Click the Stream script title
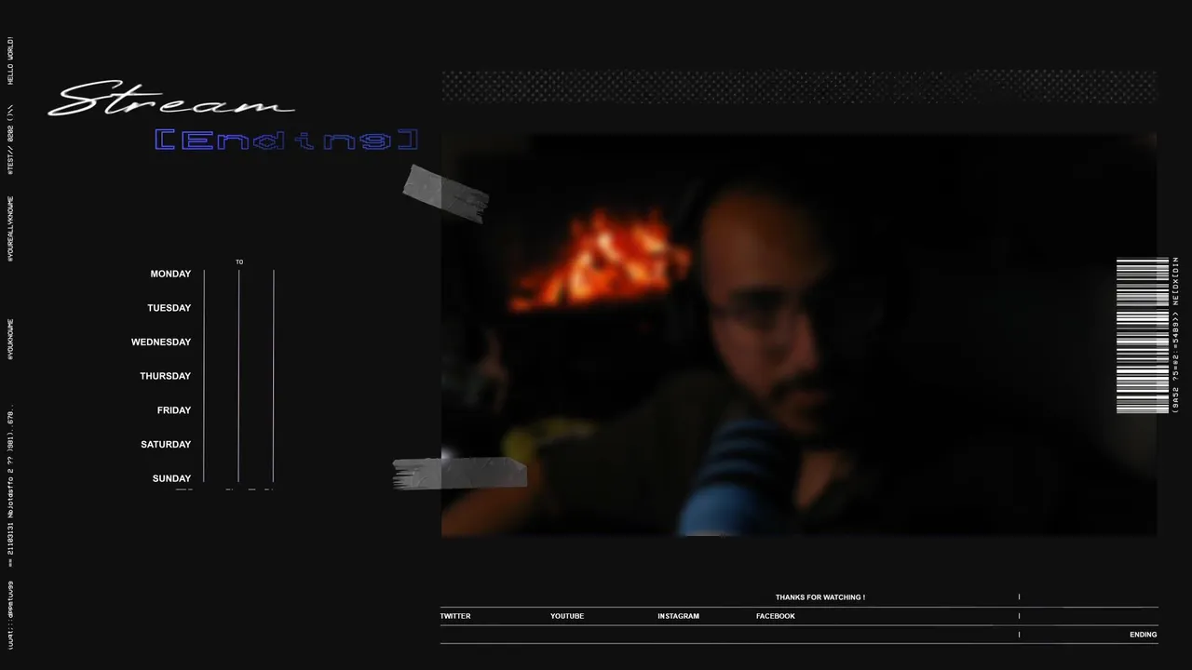The height and width of the screenshot is (670, 1192). tap(171, 100)
